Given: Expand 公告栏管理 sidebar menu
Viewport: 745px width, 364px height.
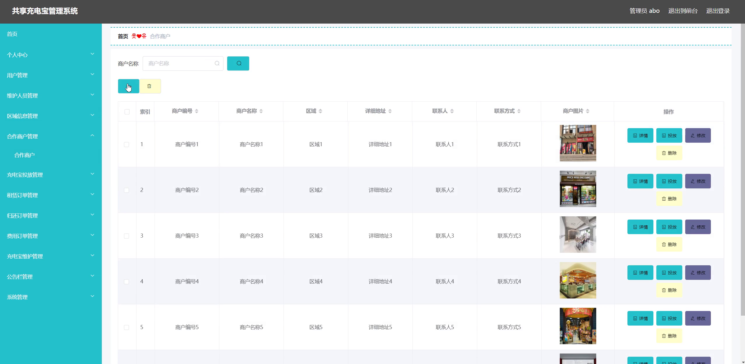Looking at the screenshot, I should click(x=51, y=277).
